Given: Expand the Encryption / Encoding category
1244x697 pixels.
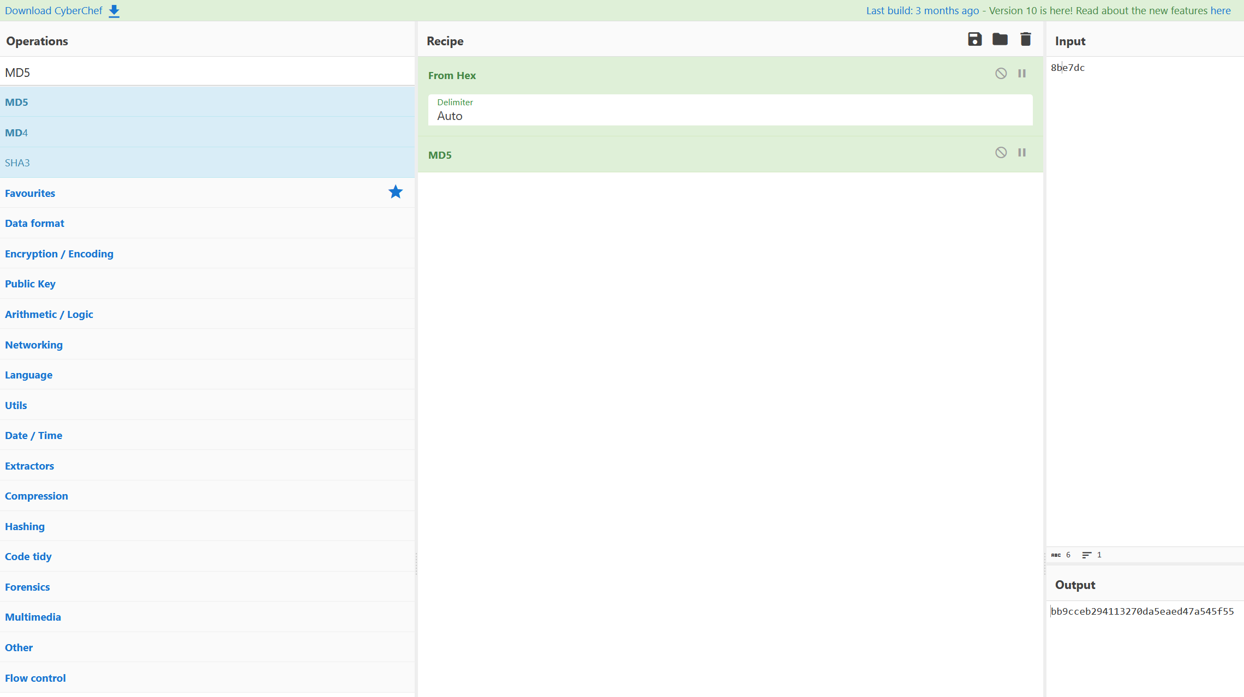Looking at the screenshot, I should (207, 254).
